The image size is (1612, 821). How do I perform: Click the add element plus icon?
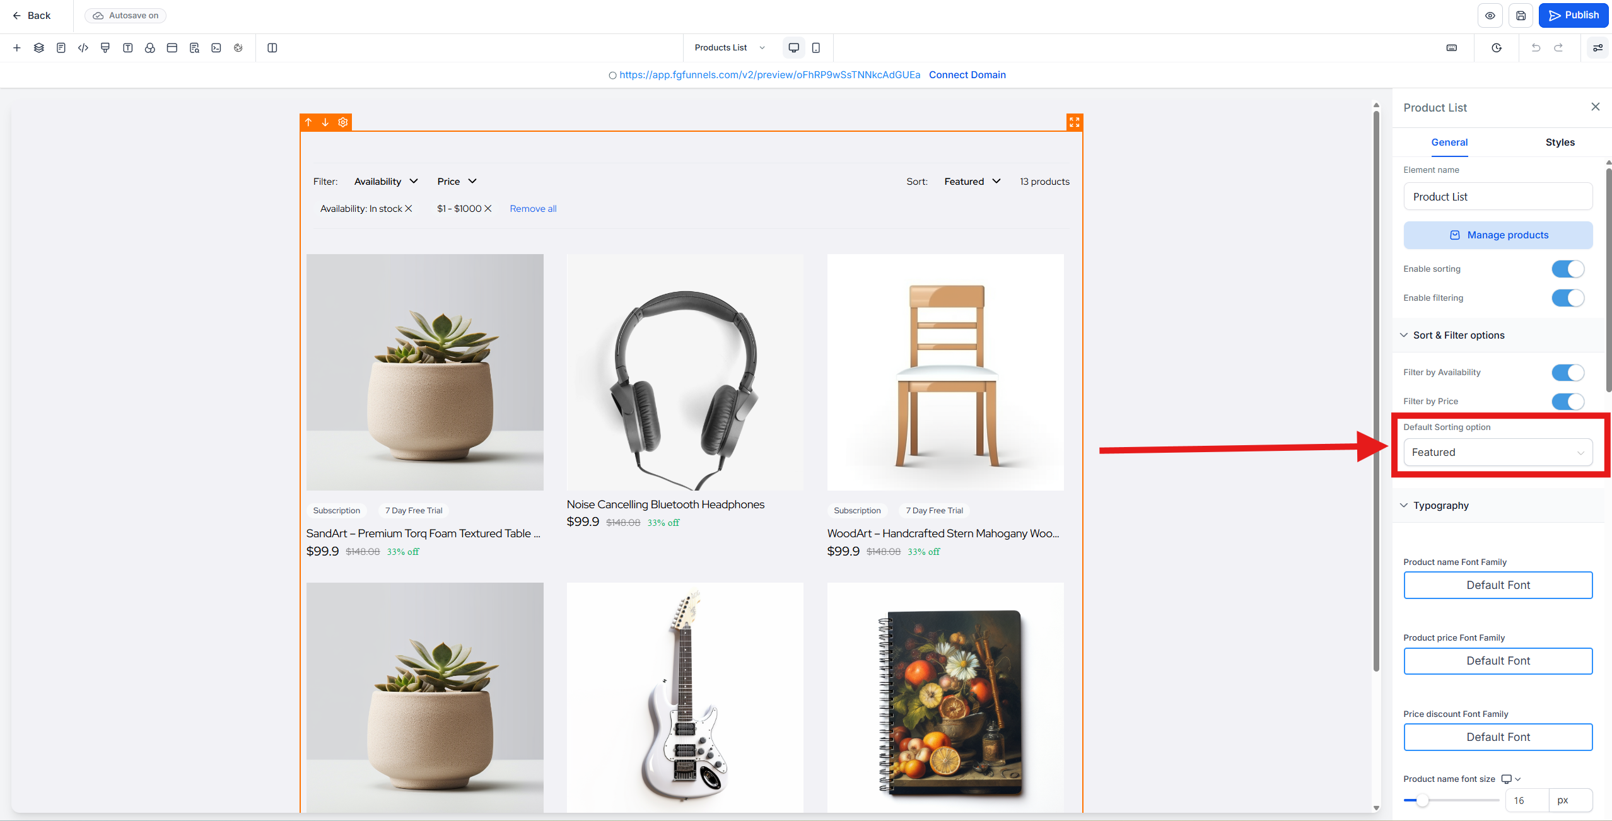[17, 48]
